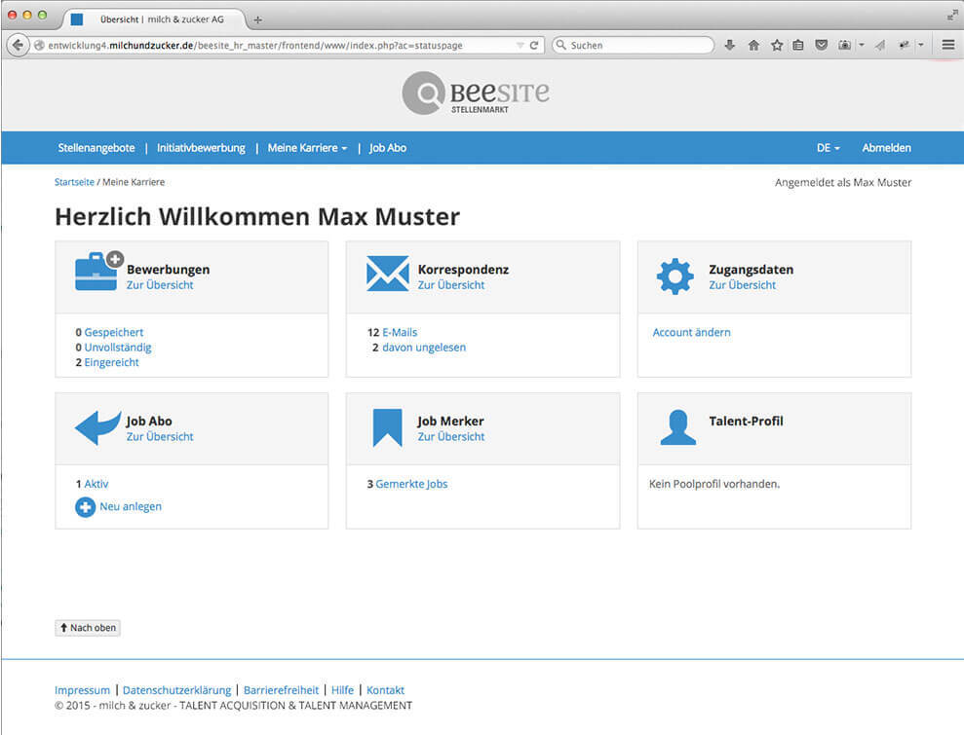Image resolution: width=964 pixels, height=735 pixels.
Task: Click the Job Abo arrow icon
Action: [98, 426]
